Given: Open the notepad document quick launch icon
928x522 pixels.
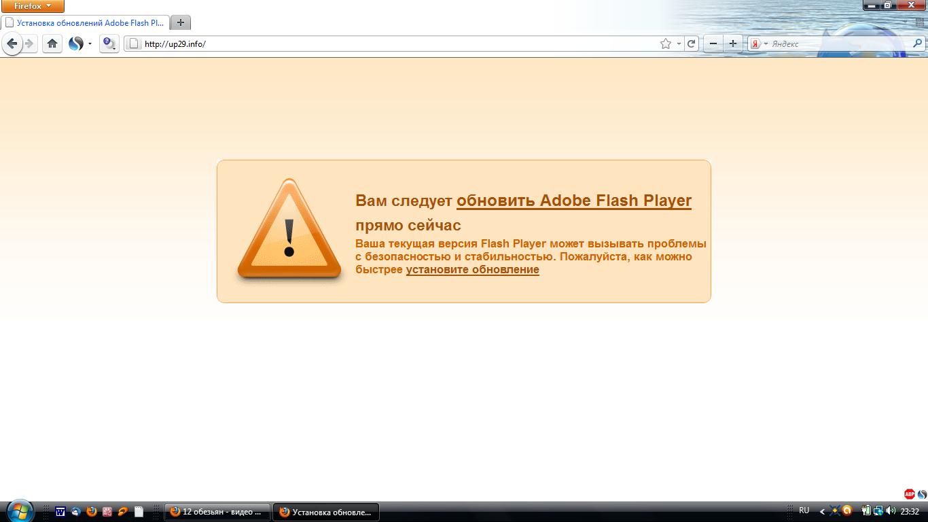Looking at the screenshot, I should 139,512.
